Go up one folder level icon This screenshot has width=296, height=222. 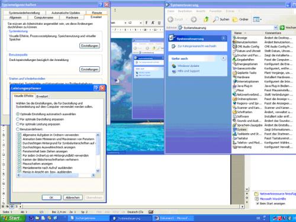coord(206,20)
